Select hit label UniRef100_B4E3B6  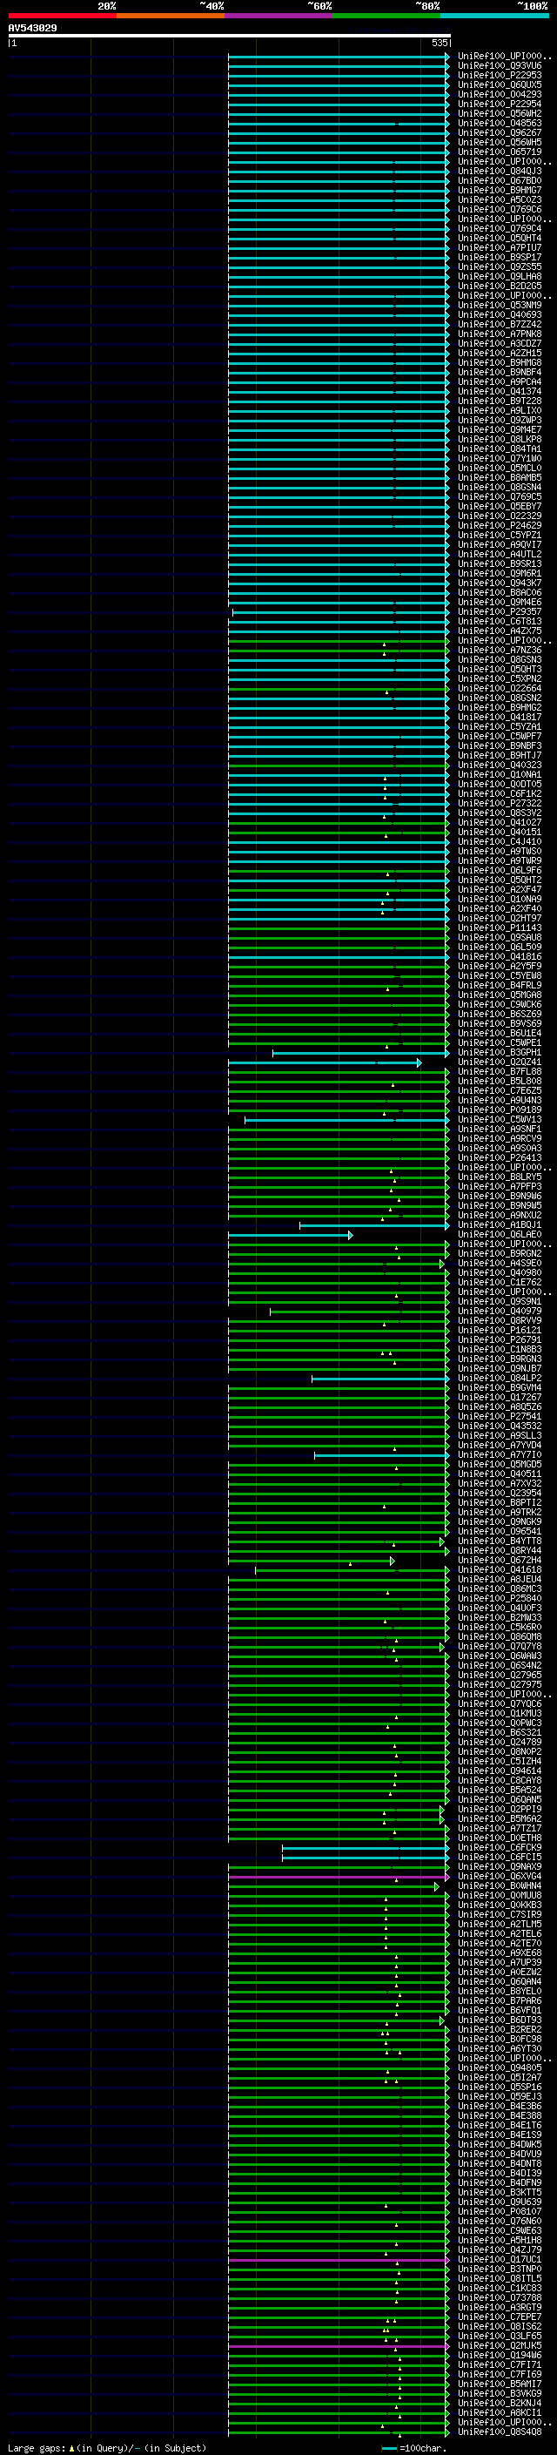[x=500, y=2106]
